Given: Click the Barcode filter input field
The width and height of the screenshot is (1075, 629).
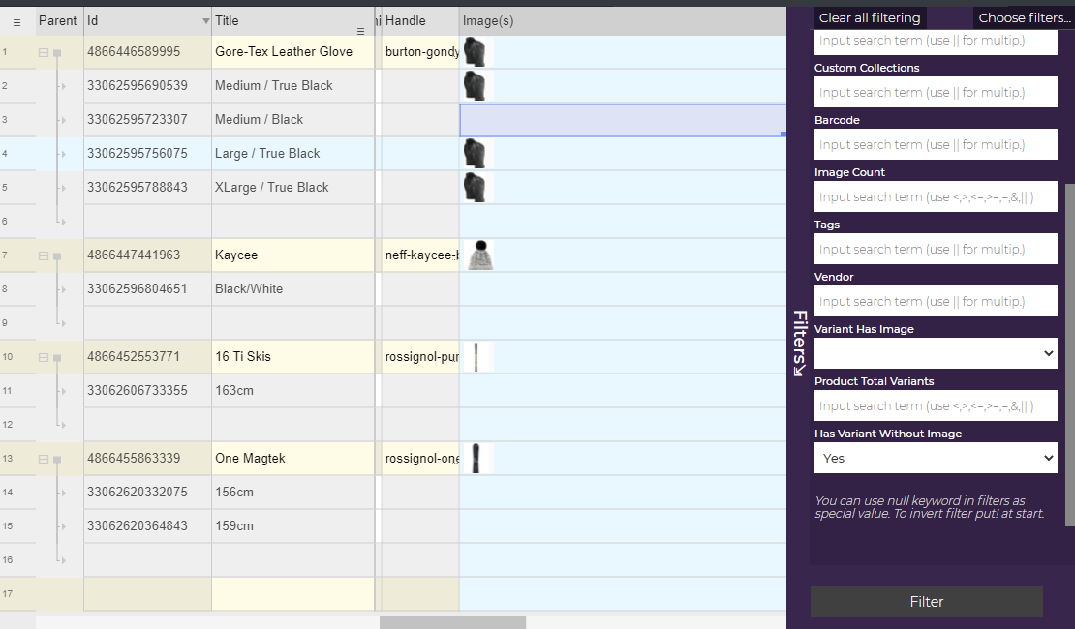Looking at the screenshot, I should point(936,145).
